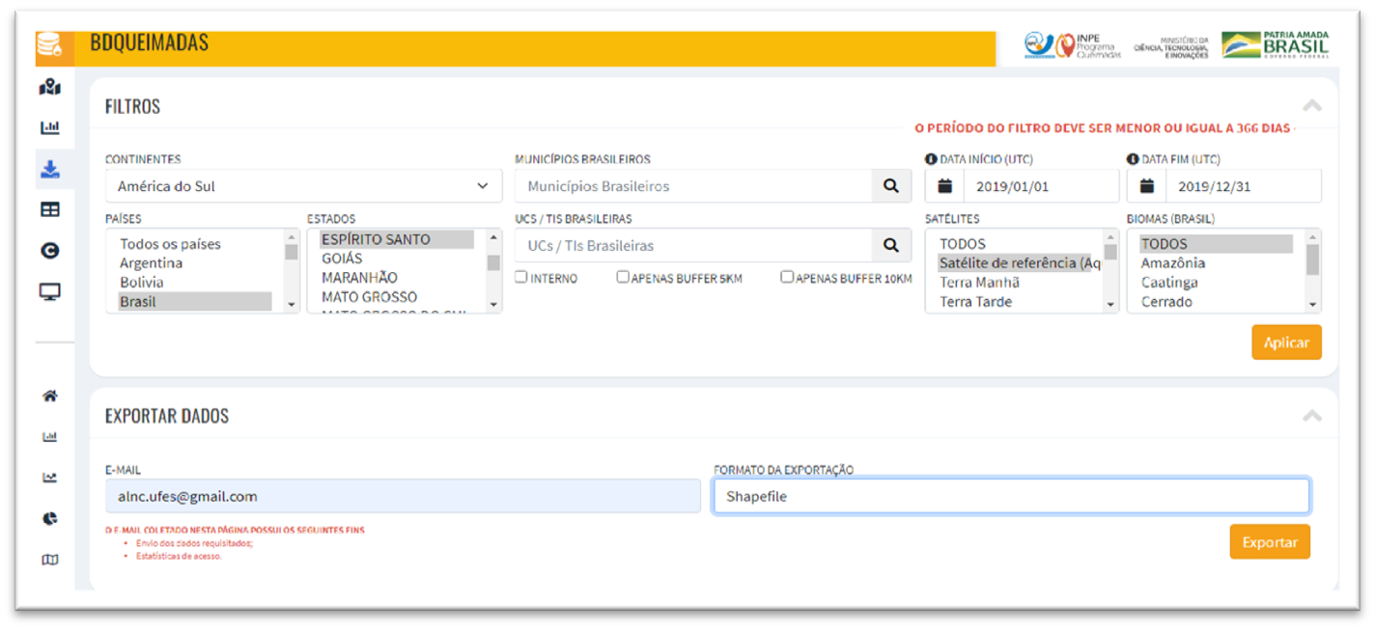Click the map markers icon in sidebar
The height and width of the screenshot is (630, 1375).
click(50, 88)
